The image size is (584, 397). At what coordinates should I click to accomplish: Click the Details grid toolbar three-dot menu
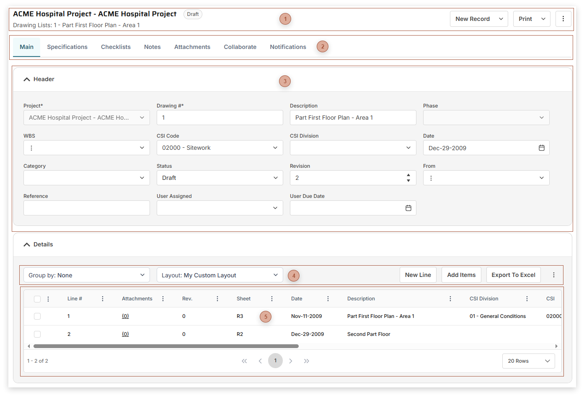553,275
